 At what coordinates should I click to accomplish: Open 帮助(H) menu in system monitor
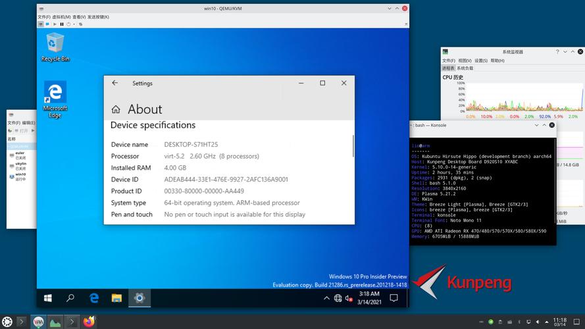pyautogui.click(x=497, y=61)
